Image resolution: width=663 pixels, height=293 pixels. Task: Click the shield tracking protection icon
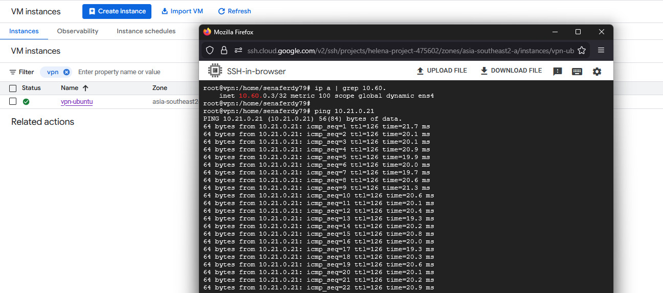(x=210, y=50)
